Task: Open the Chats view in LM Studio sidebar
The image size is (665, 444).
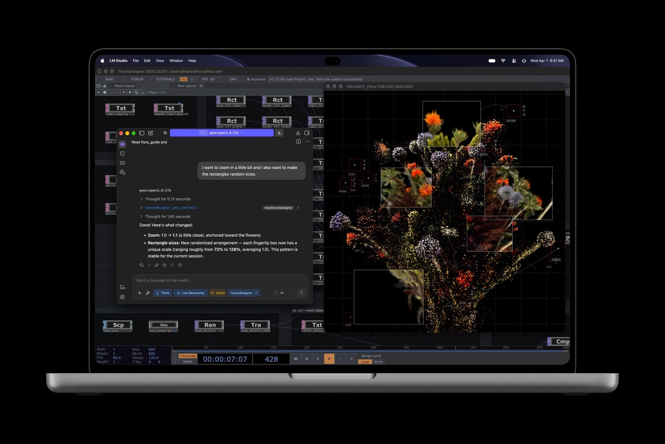Action: [122, 144]
